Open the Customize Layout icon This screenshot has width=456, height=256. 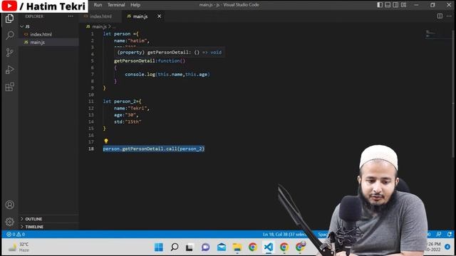[404, 5]
